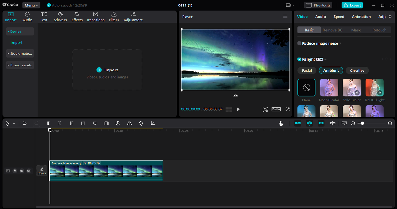Switch to the Audio tab in right panel

tap(320, 17)
